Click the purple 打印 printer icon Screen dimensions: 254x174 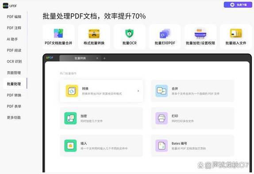pos(162,118)
